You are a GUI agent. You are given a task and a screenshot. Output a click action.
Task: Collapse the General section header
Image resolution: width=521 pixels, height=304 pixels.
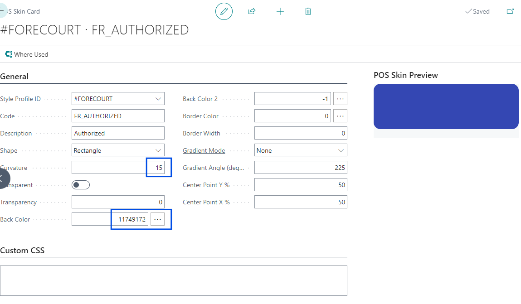[x=15, y=76]
